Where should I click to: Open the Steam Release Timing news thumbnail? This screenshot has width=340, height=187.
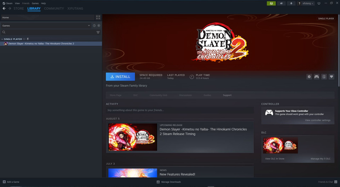[133, 137]
